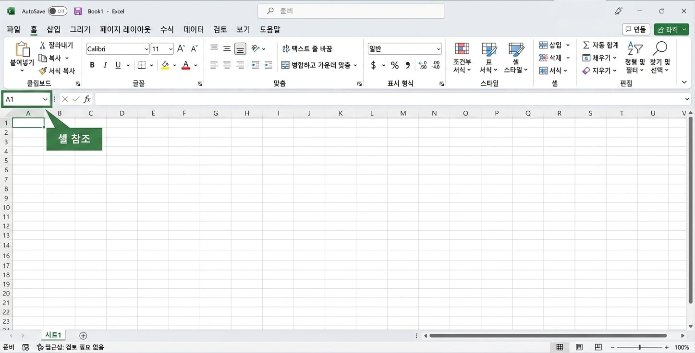Increase font size with the large A icon
This screenshot has height=353, width=695.
point(181,48)
